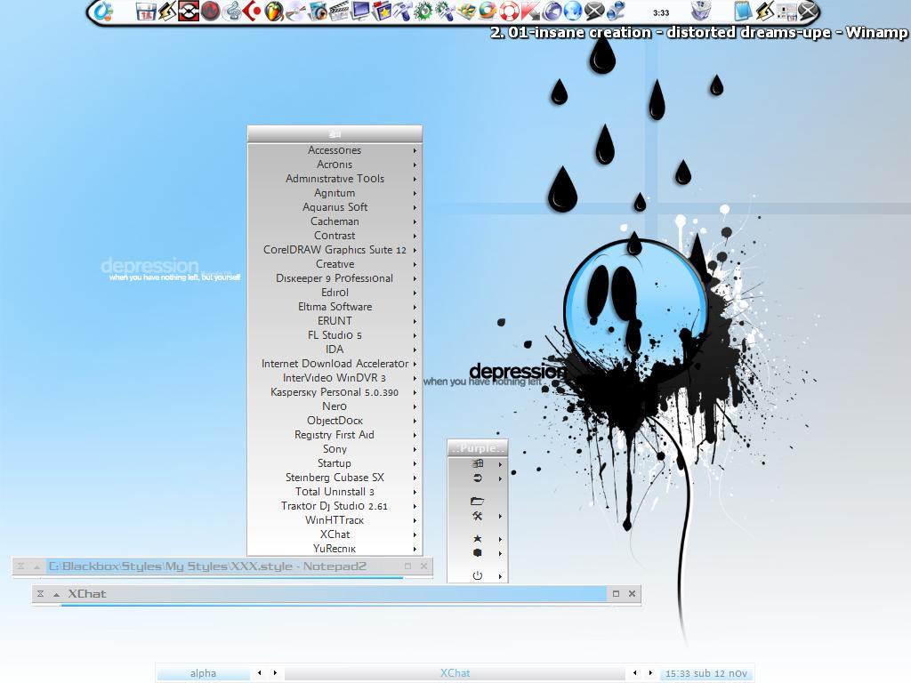Viewport: 911px width, 683px height.
Task: Open the camera photo icon in the dock
Action: [x=317, y=11]
